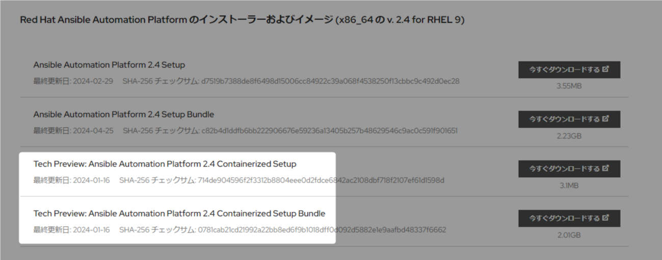Click the external-link icon on the Containerized Setup download
The image size is (662, 260).
pyautogui.click(x=605, y=168)
